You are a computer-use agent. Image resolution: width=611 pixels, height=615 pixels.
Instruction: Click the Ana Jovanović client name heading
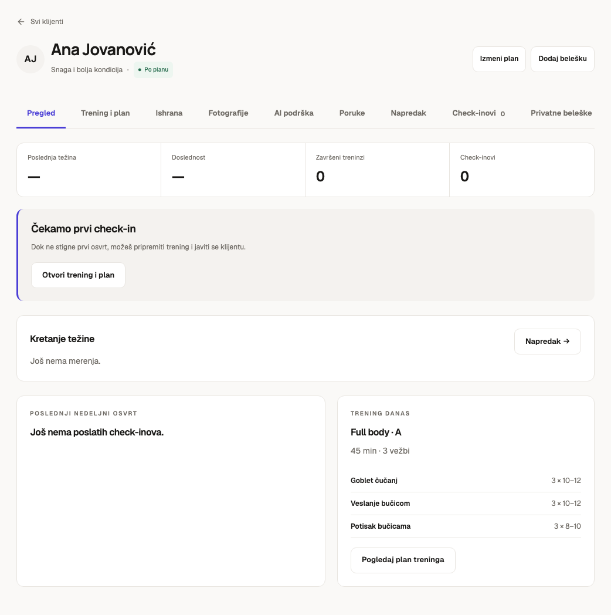103,50
